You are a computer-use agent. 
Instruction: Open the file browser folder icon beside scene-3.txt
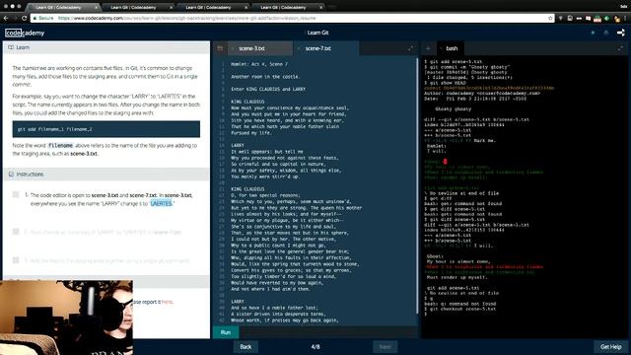[x=220, y=48]
